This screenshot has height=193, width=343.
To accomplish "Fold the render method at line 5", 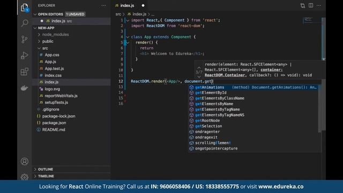I will (x=128, y=43).
